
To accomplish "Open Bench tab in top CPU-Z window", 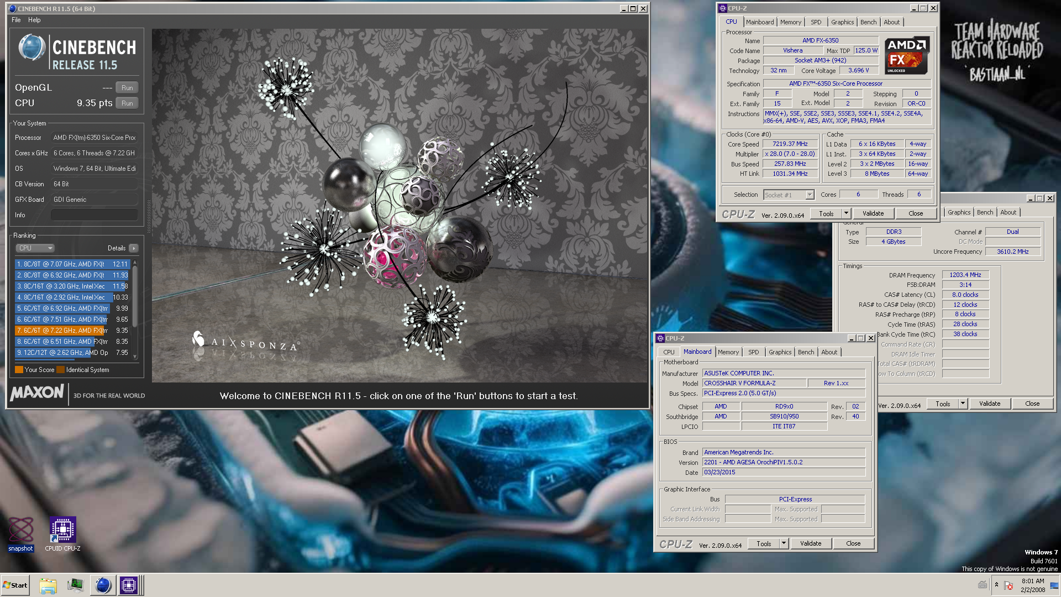I will coord(869,22).
